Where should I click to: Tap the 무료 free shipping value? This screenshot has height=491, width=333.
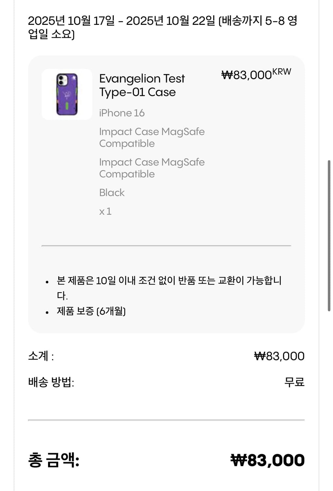pos(294,382)
